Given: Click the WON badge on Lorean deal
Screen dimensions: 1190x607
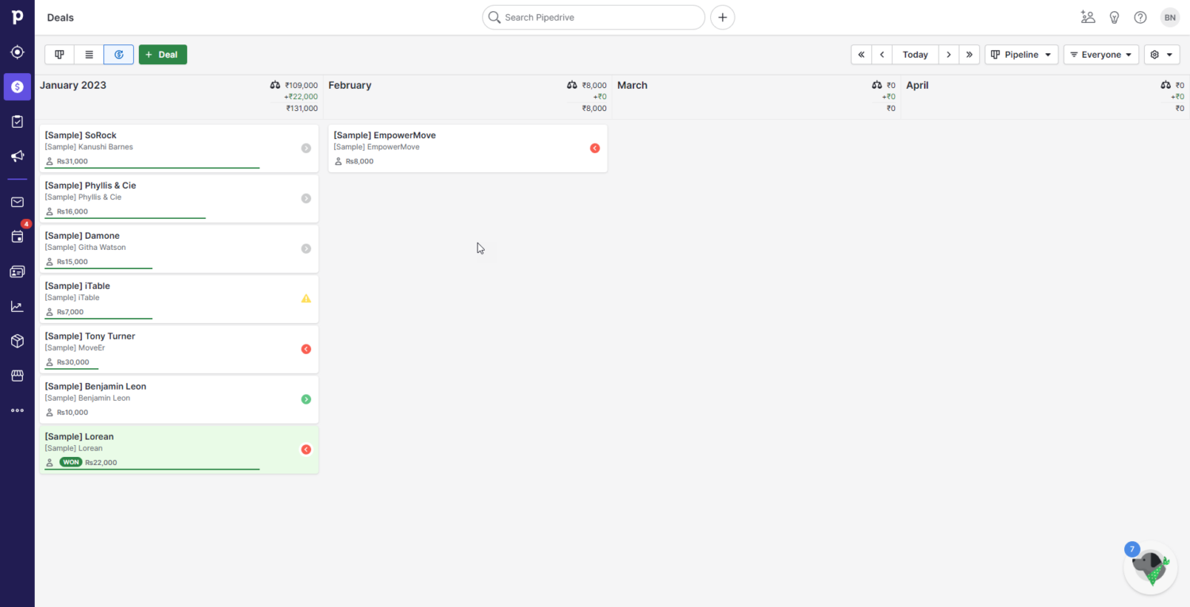Looking at the screenshot, I should tap(71, 462).
